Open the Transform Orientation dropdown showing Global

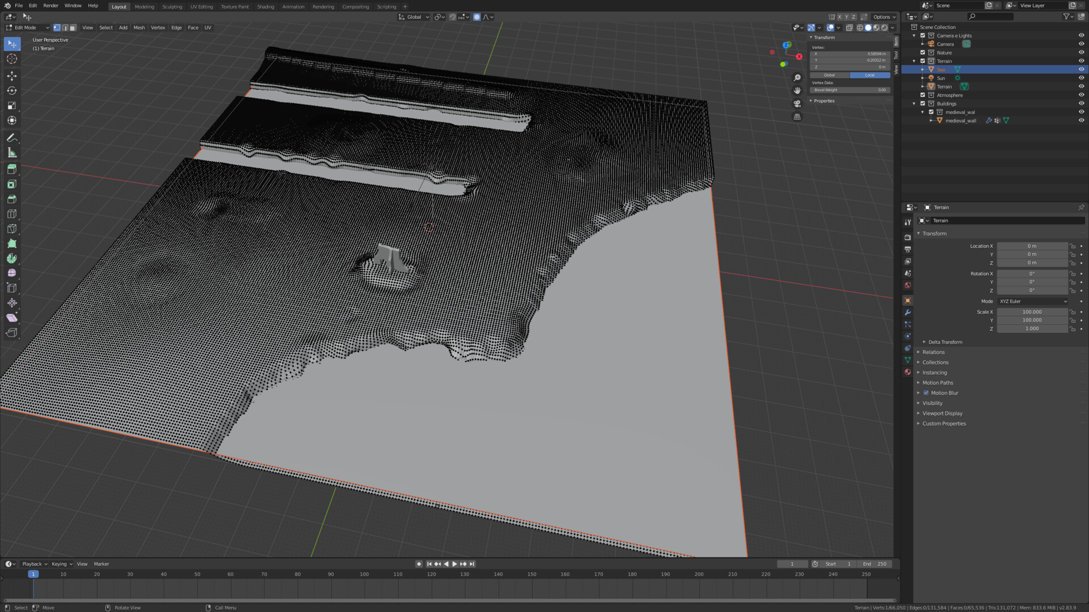coord(413,17)
